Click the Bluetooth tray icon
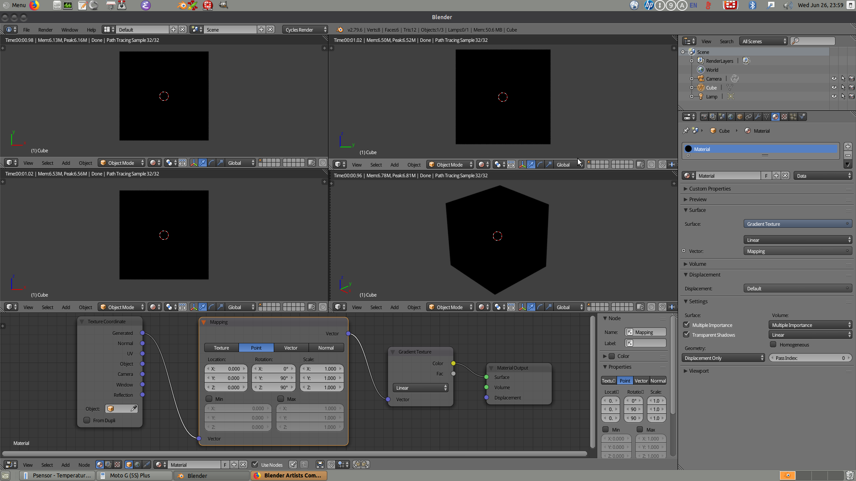Screen dimensions: 856x481 pyautogui.click(x=753, y=5)
